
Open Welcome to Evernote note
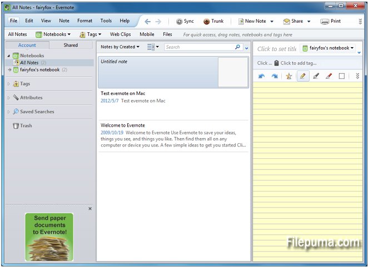pos(173,136)
